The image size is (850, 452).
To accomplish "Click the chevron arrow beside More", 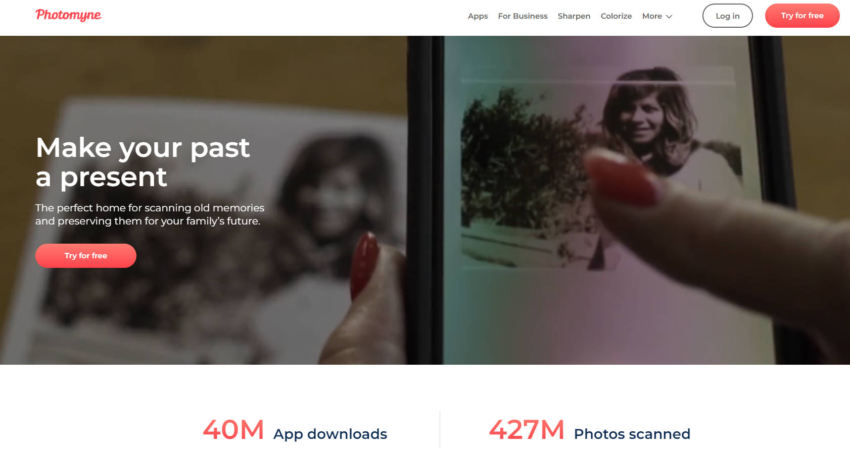I will click(x=669, y=17).
